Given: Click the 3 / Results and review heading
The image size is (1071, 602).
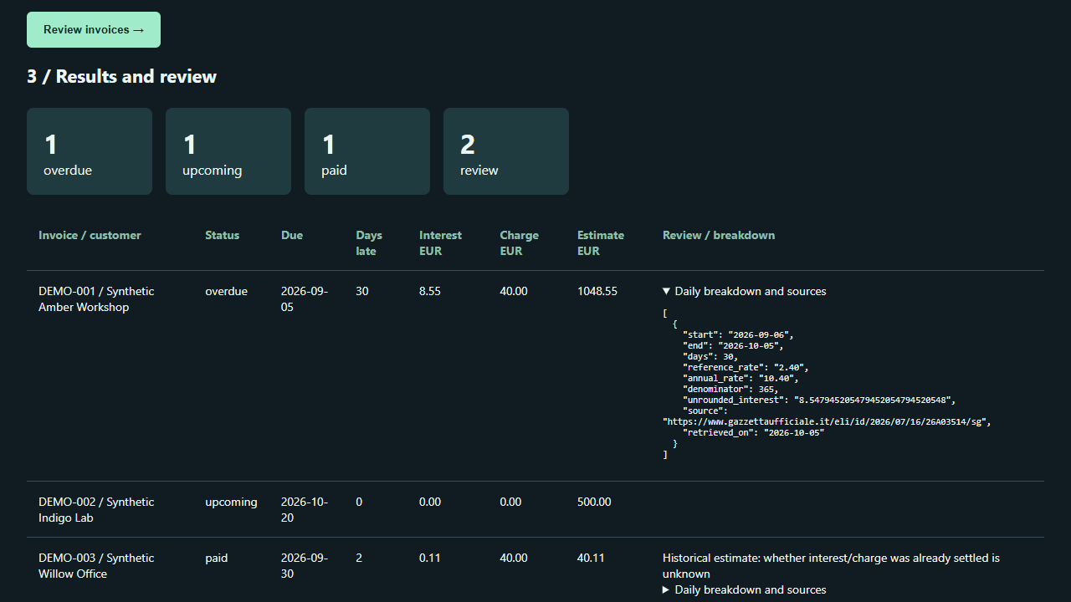Looking at the screenshot, I should [x=121, y=77].
